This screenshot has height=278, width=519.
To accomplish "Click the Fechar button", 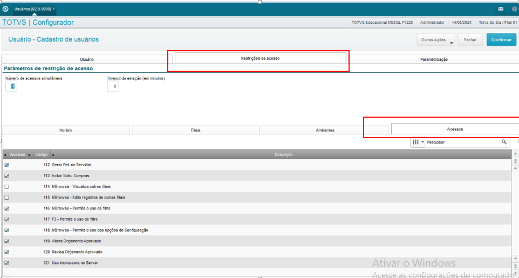I will pos(470,40).
